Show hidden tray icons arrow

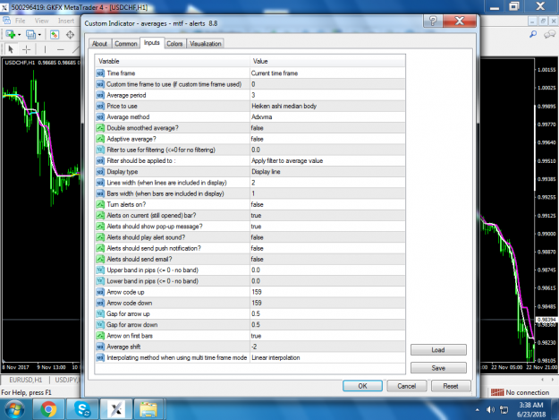click(x=478, y=409)
